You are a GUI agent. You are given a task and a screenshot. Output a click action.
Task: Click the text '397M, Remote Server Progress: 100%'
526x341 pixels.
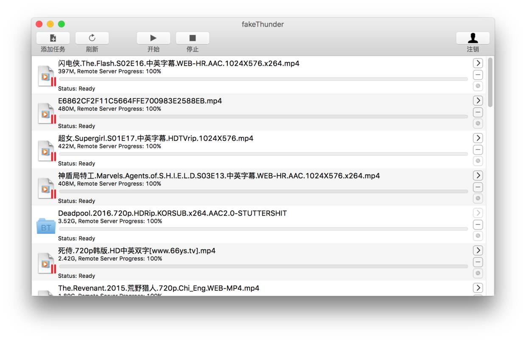pyautogui.click(x=109, y=71)
